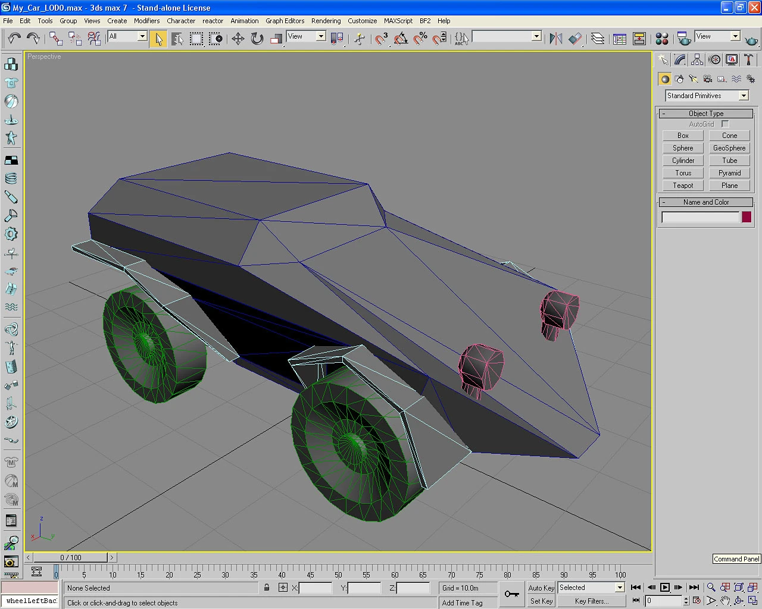This screenshot has width=762, height=609.
Task: Open the Standard Primitives dropdown
Action: click(744, 96)
